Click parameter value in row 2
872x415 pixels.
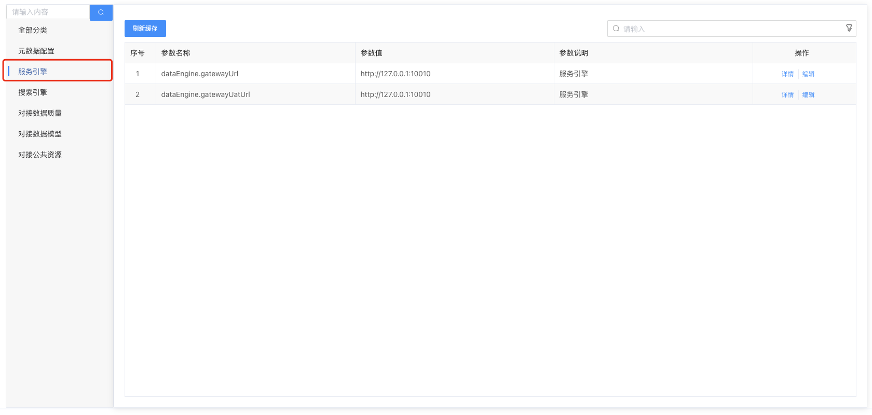click(455, 94)
